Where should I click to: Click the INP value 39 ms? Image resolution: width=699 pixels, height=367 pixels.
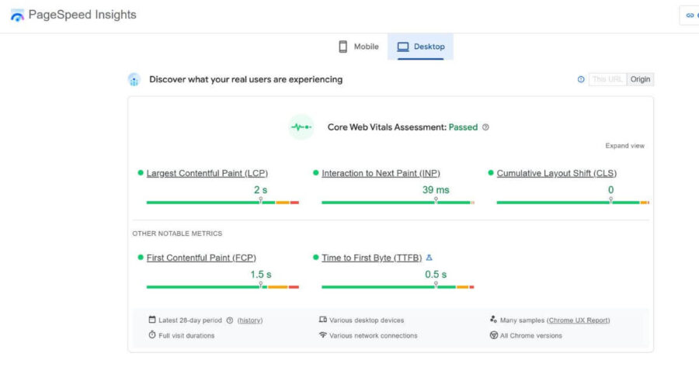point(436,190)
